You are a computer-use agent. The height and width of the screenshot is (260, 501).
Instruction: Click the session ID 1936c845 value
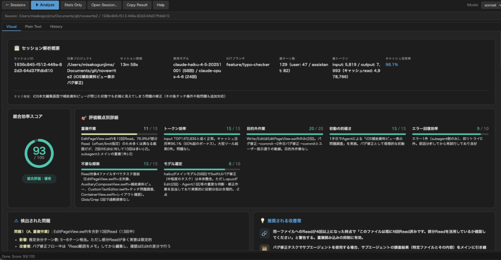[x=38, y=67]
